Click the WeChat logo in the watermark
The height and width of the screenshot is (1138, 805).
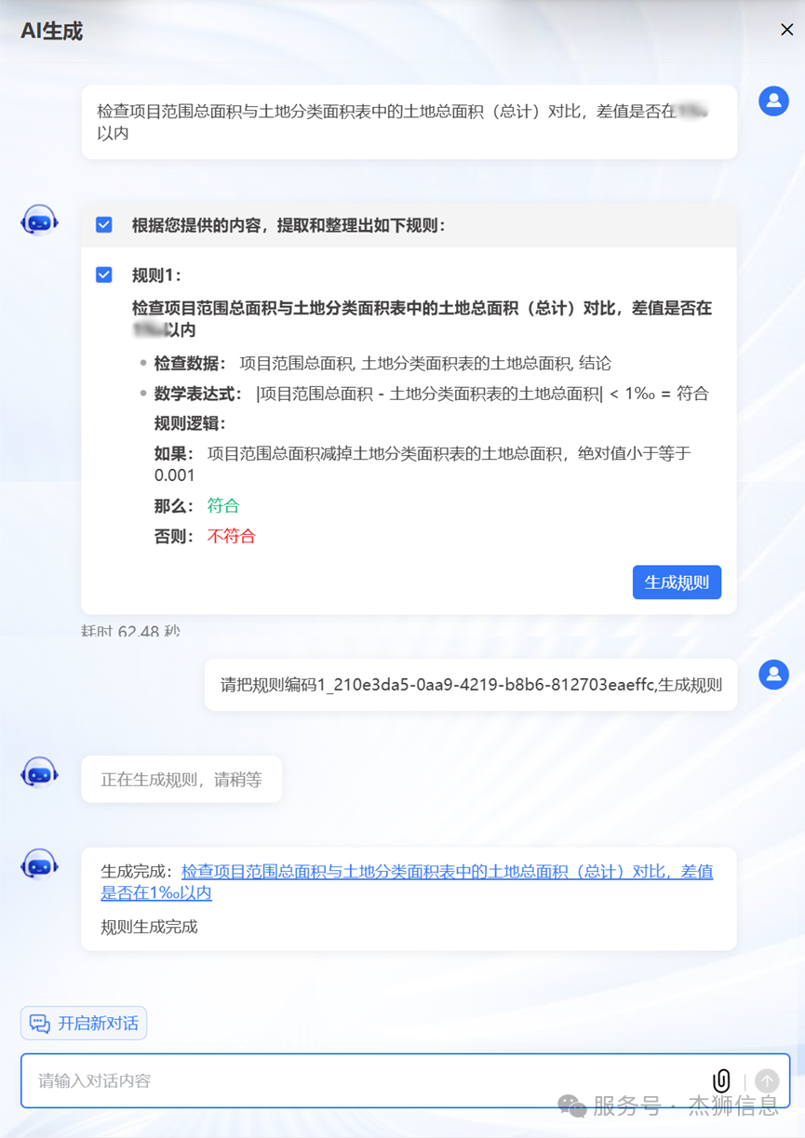click(x=571, y=1105)
